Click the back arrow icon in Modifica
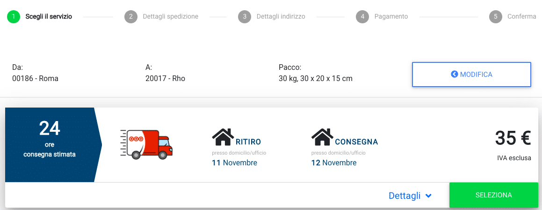The image size is (542, 210). tap(454, 74)
